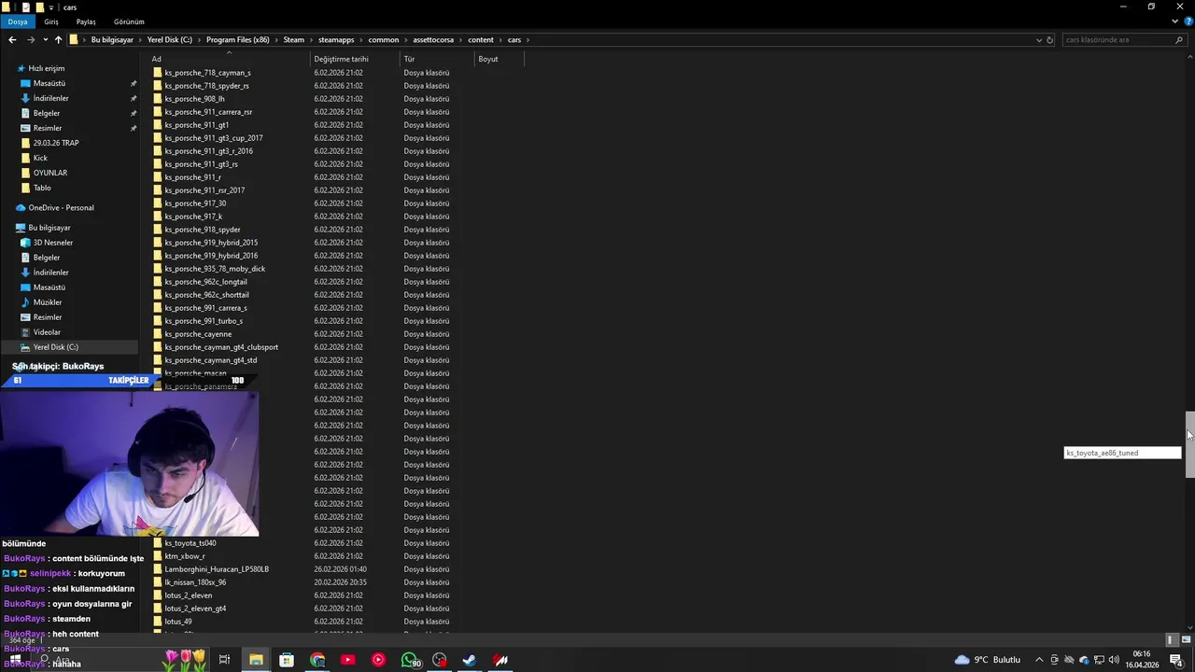Select İndirilenler under quick access
Viewport: 1195px width, 672px height.
(x=50, y=98)
